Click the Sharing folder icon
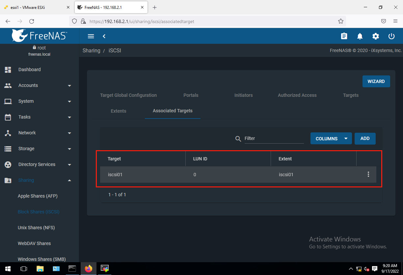The height and width of the screenshot is (275, 403). pos(8,180)
